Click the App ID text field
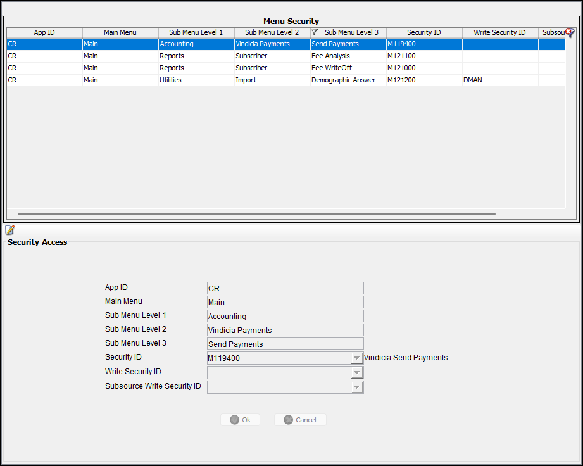Viewport: 583px width, 466px height. click(285, 289)
